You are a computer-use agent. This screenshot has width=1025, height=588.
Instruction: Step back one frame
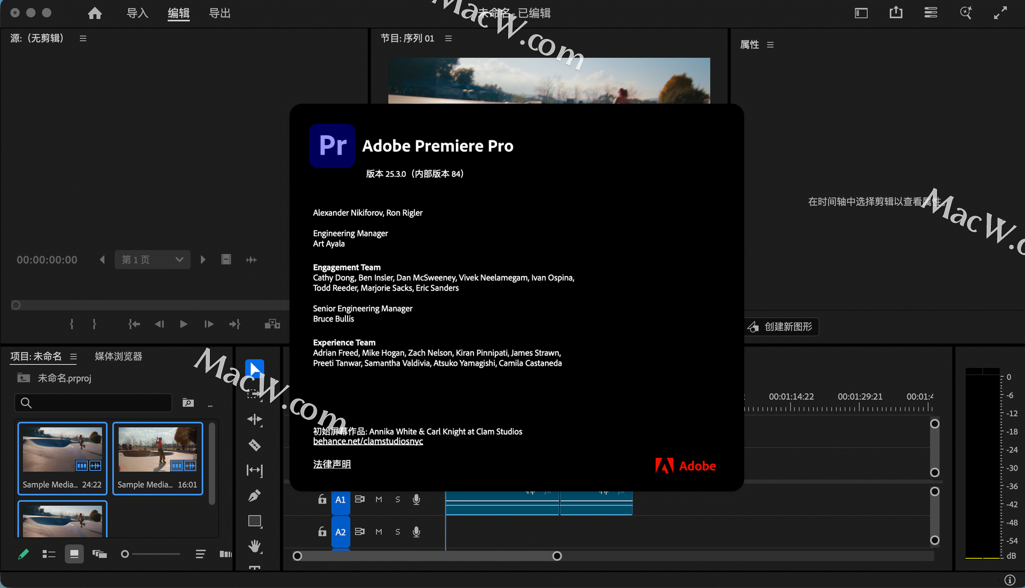point(159,324)
